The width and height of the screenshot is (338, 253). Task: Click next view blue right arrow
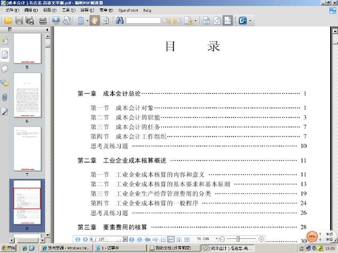155,240
